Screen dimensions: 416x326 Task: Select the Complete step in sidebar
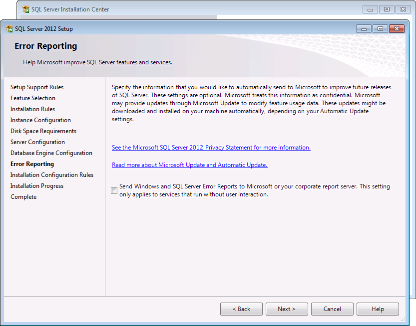tap(23, 197)
